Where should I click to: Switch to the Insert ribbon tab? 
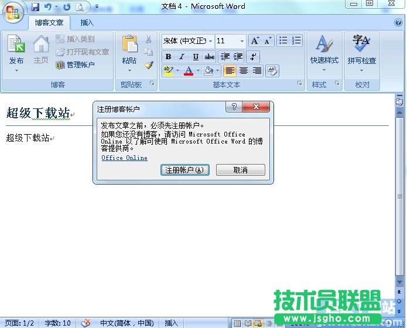click(x=87, y=23)
